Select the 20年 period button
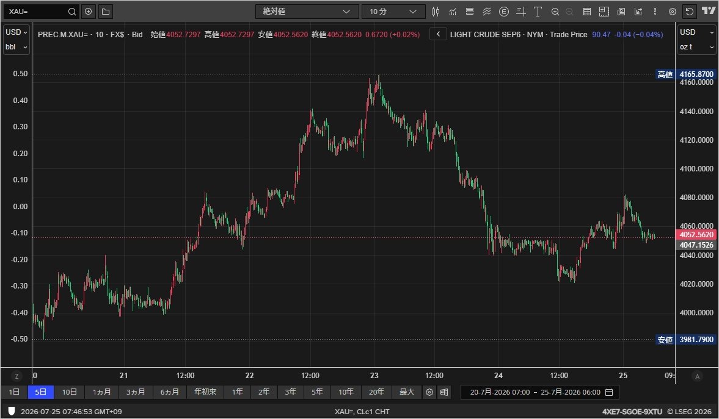 (376, 392)
